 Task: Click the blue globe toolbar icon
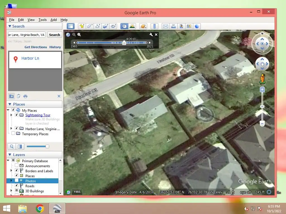click(x=197, y=26)
